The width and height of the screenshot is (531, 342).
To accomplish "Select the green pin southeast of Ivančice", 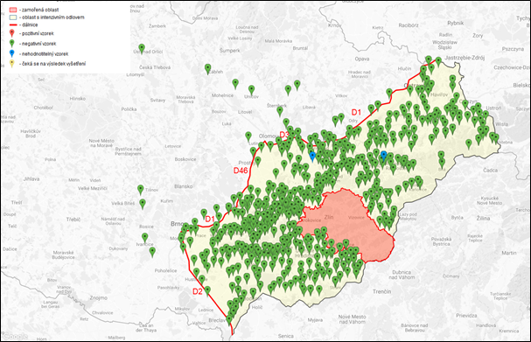I will click(152, 252).
